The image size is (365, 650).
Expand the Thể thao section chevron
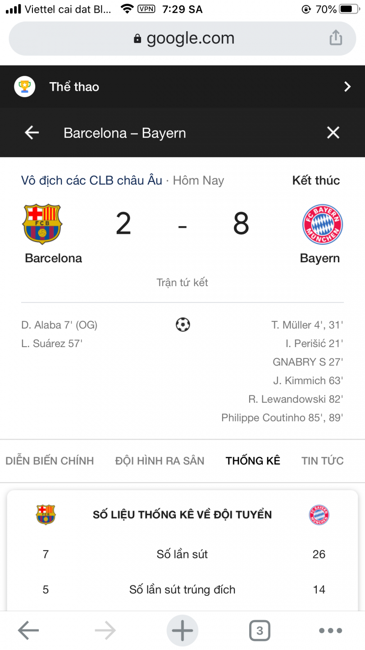pyautogui.click(x=347, y=87)
